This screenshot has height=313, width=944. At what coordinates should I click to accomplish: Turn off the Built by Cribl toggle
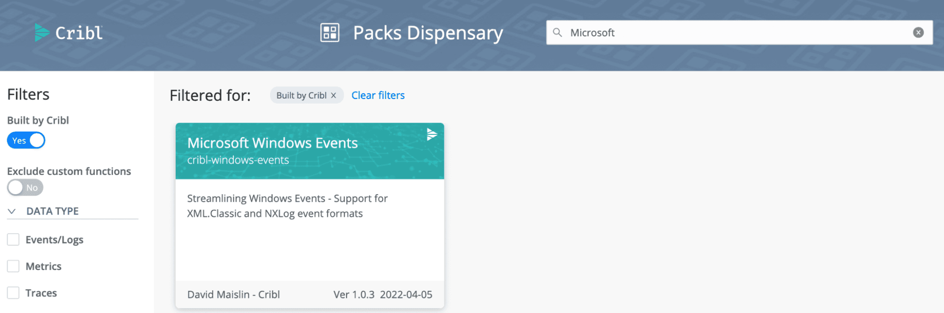pos(26,140)
